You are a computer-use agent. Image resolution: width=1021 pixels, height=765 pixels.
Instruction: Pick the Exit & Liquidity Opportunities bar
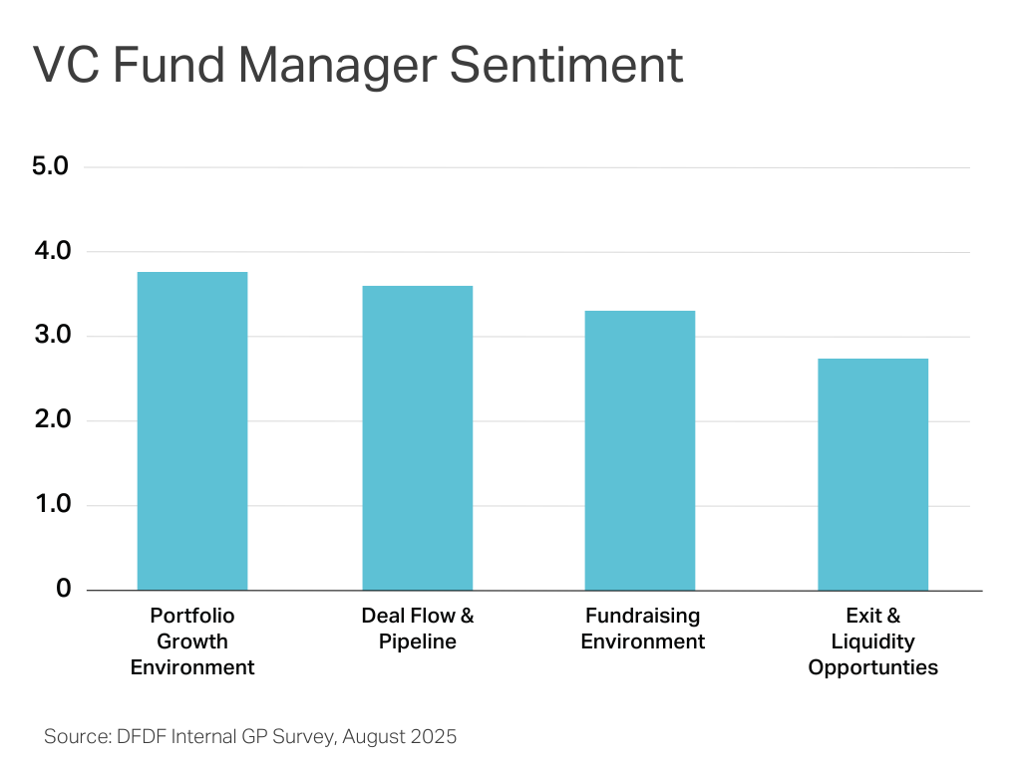(x=872, y=474)
